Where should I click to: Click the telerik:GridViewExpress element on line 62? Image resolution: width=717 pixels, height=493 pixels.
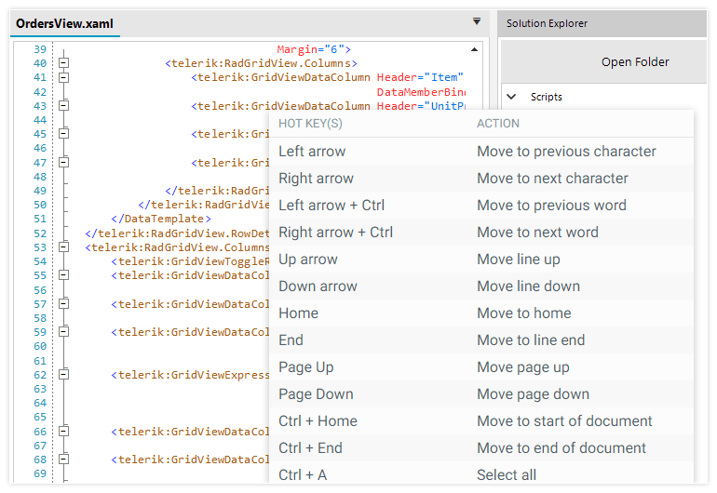click(191, 375)
